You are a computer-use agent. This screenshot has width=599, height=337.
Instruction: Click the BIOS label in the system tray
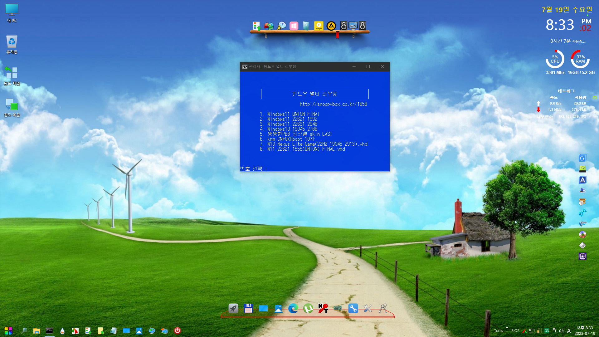(x=515, y=331)
